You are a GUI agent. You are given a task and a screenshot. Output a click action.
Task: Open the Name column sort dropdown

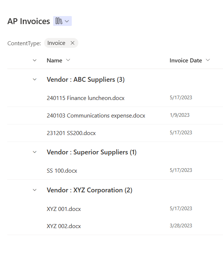pos(68,60)
